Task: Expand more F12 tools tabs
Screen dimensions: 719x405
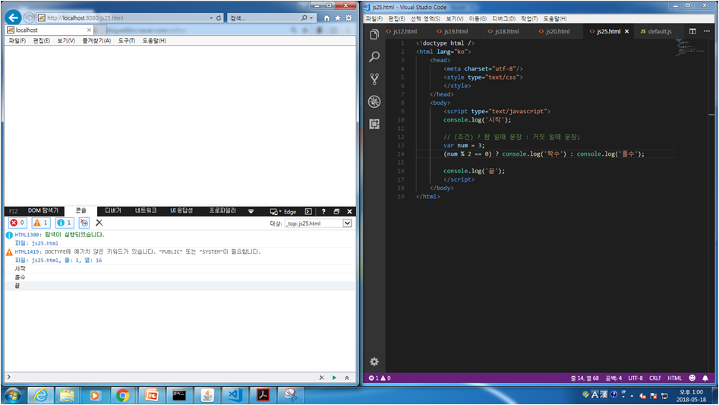Action: click(251, 211)
